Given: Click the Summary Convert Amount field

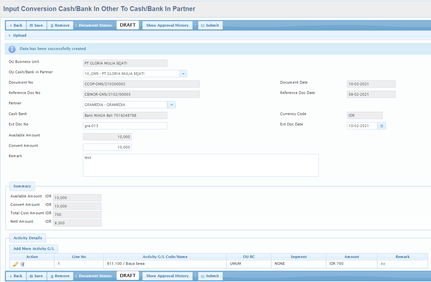Looking at the screenshot, I should pos(77,206).
